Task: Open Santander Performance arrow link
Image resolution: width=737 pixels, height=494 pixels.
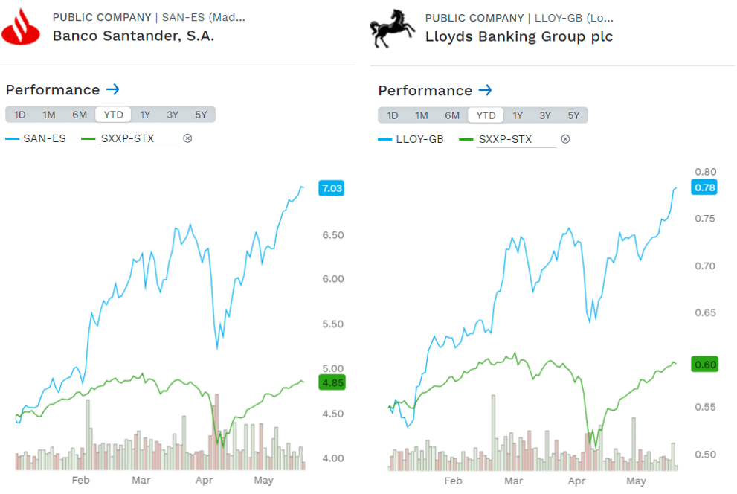Action: coord(113,89)
